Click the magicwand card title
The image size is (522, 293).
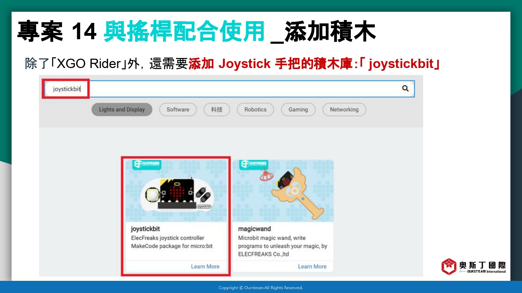254,229
